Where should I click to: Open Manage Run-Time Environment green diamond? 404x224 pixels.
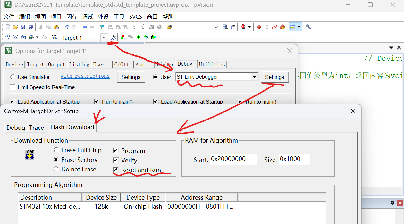tap(139, 37)
